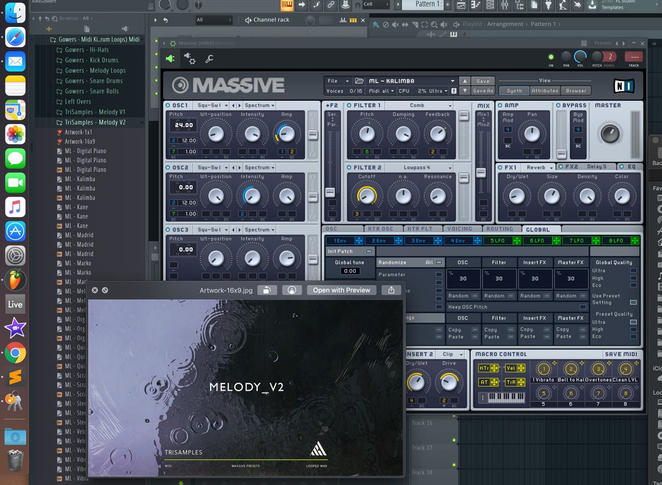
Task: Click the Save preset button
Action: click(483, 81)
